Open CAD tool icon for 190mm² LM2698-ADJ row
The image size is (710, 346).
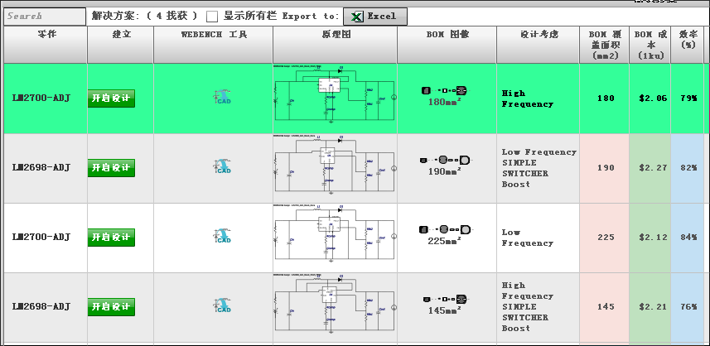[x=223, y=166]
